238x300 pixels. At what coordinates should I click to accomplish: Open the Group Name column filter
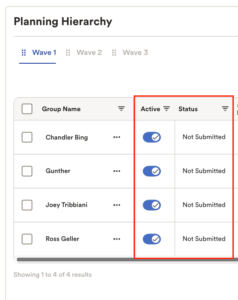(x=121, y=109)
